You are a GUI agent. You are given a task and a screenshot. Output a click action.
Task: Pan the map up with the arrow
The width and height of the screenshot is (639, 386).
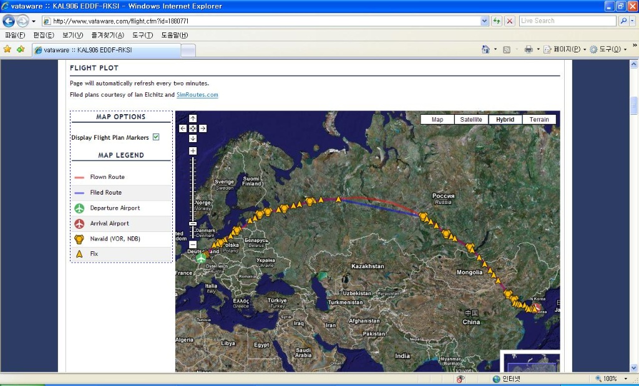coord(193,118)
